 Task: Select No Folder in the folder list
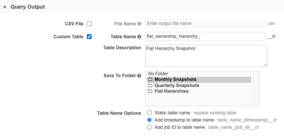(x=158, y=74)
